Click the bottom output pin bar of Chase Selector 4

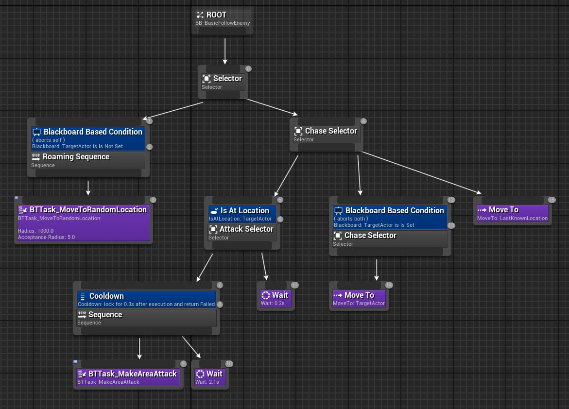click(x=326, y=147)
